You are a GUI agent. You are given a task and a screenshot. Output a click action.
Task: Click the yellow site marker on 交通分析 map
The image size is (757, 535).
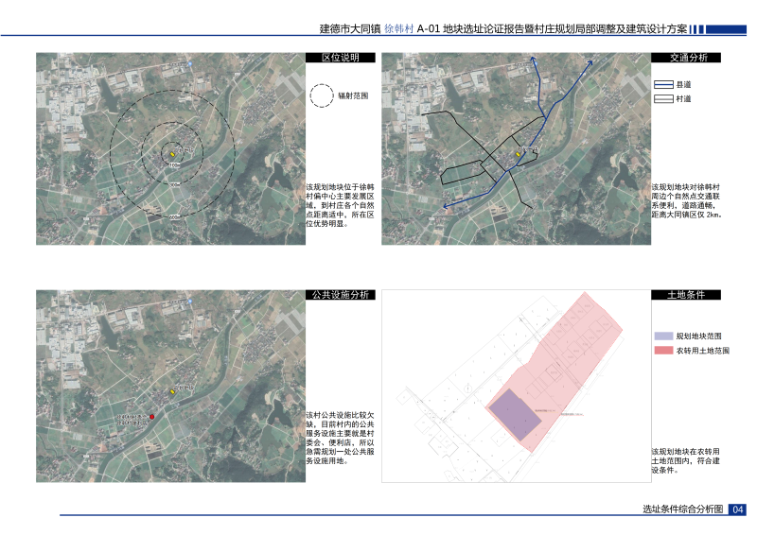tap(518, 154)
